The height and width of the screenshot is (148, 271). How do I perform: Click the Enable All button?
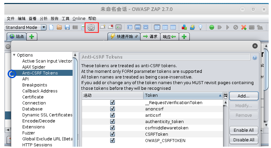[244, 130]
